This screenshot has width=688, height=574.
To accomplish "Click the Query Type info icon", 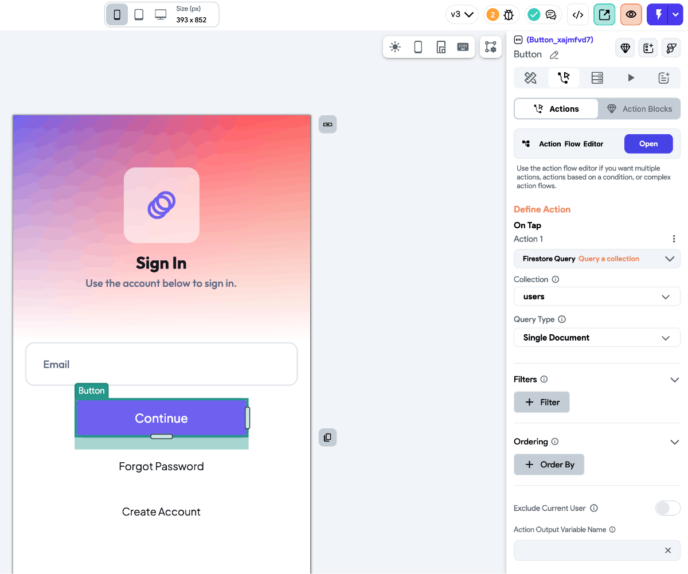I will tap(562, 319).
